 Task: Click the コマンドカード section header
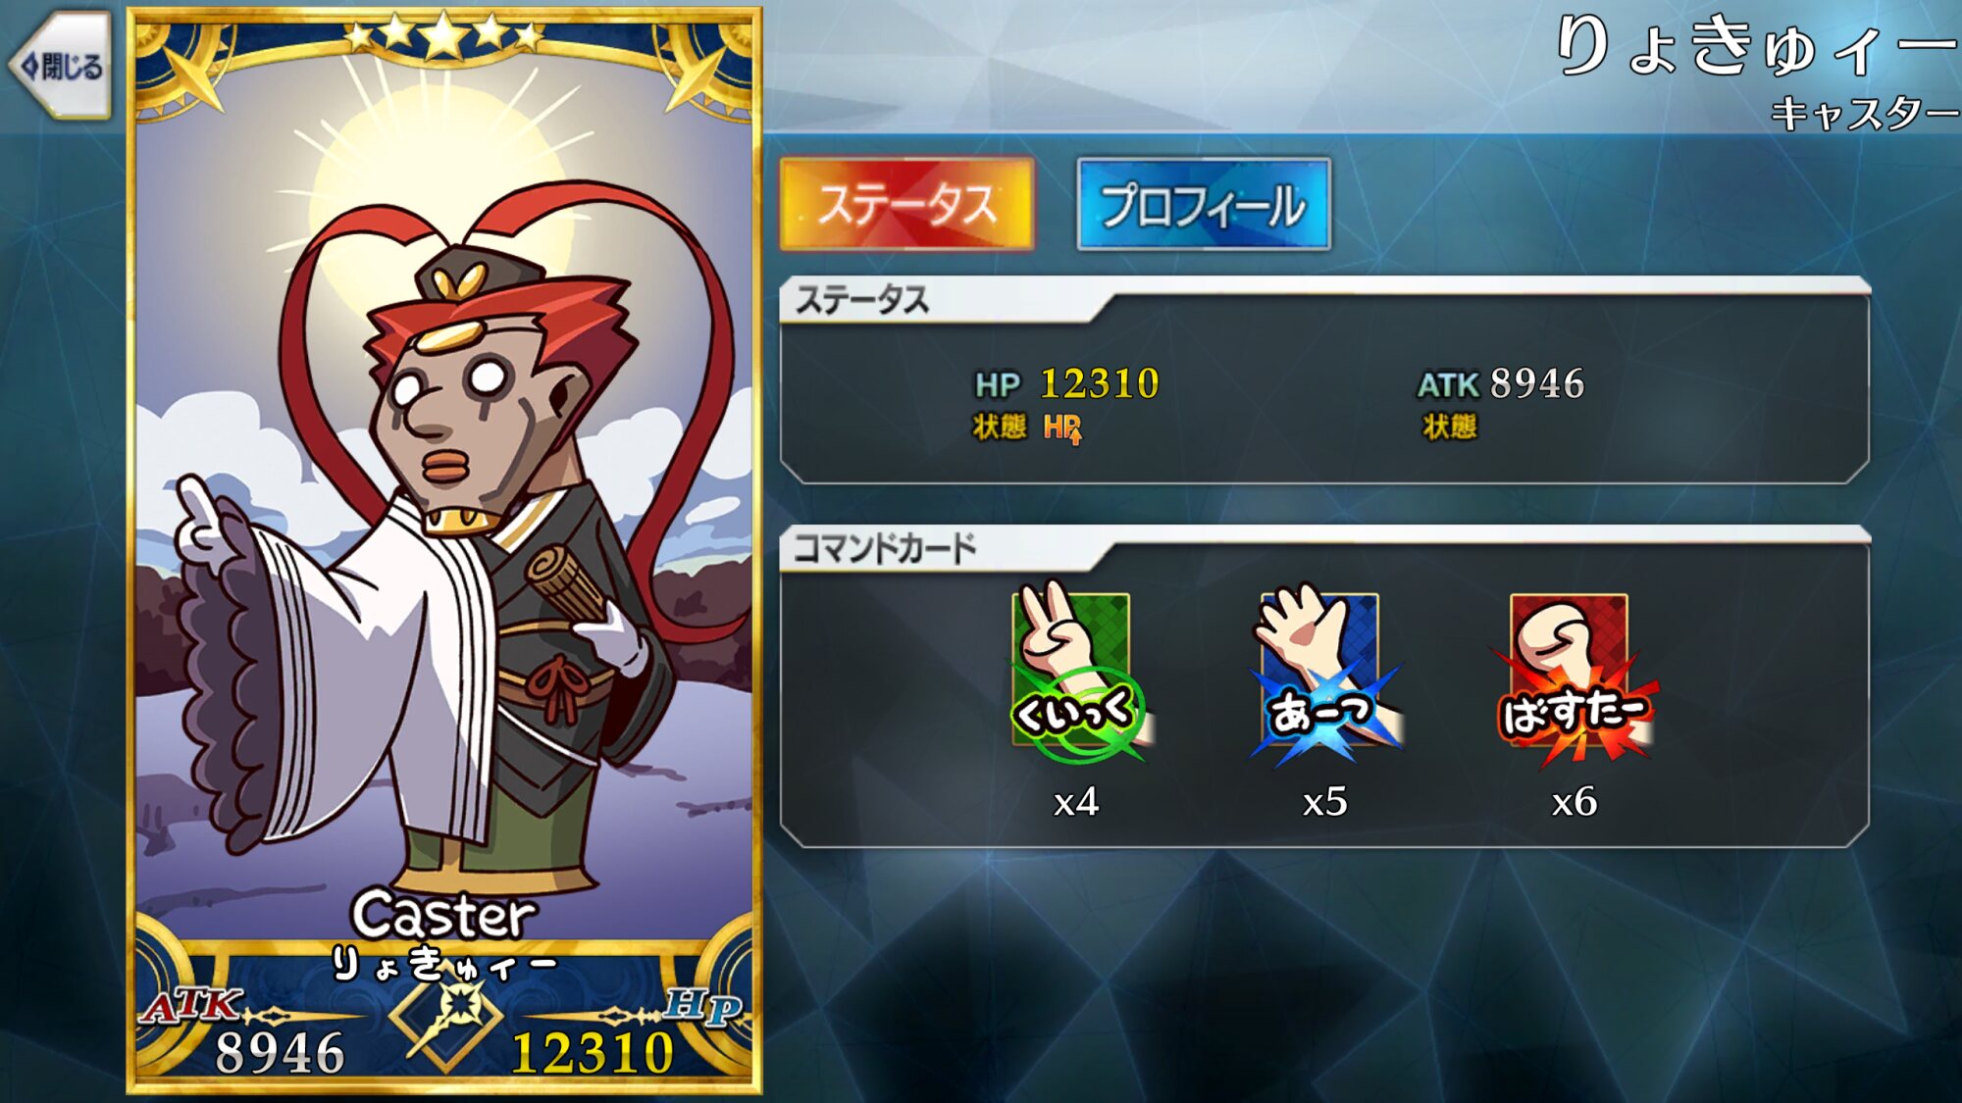coord(885,548)
